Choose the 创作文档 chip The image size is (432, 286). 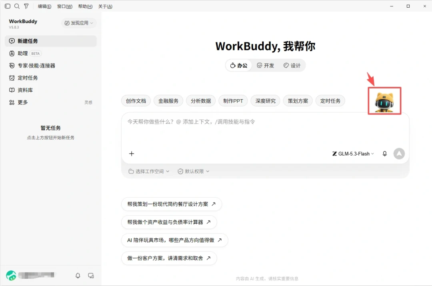[136, 101]
